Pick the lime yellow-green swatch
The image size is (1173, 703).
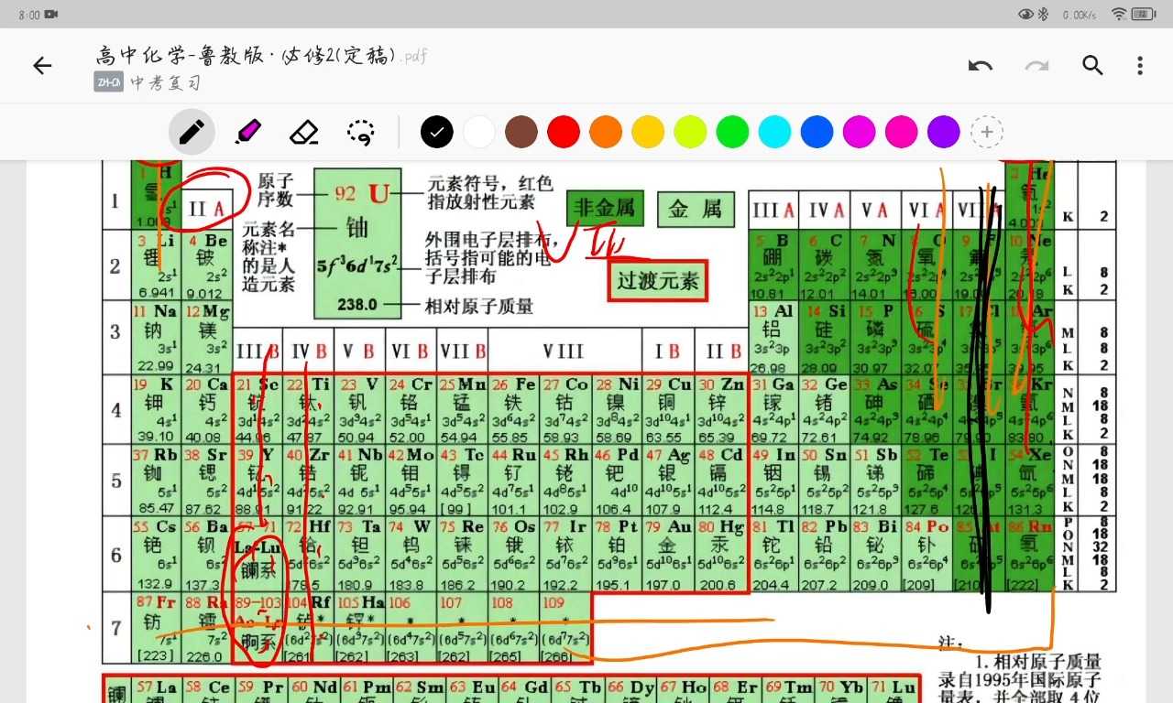tap(690, 132)
